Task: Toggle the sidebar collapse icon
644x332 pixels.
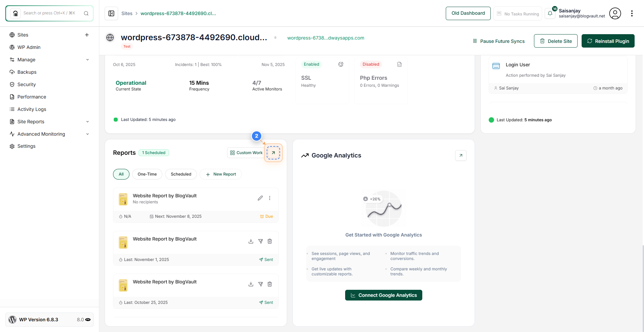Action: [x=111, y=13]
